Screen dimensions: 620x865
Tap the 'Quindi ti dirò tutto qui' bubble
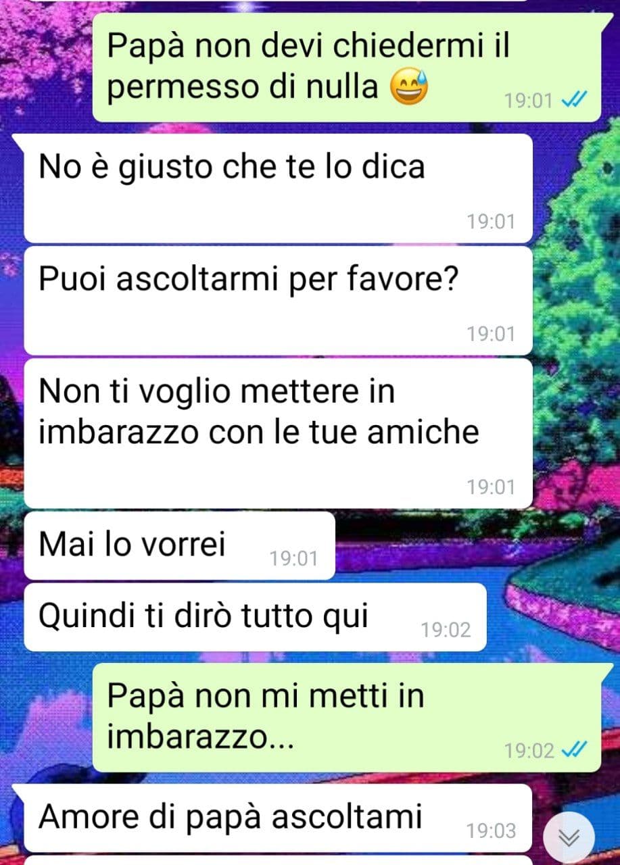point(256,617)
